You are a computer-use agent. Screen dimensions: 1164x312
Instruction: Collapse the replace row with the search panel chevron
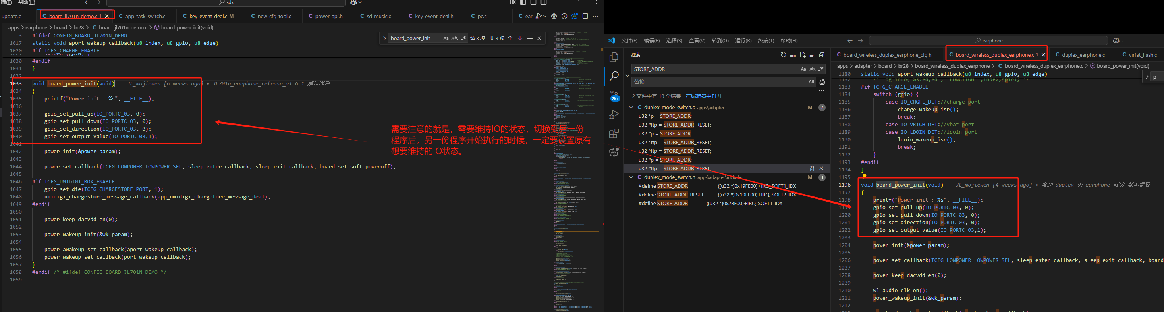(x=627, y=75)
